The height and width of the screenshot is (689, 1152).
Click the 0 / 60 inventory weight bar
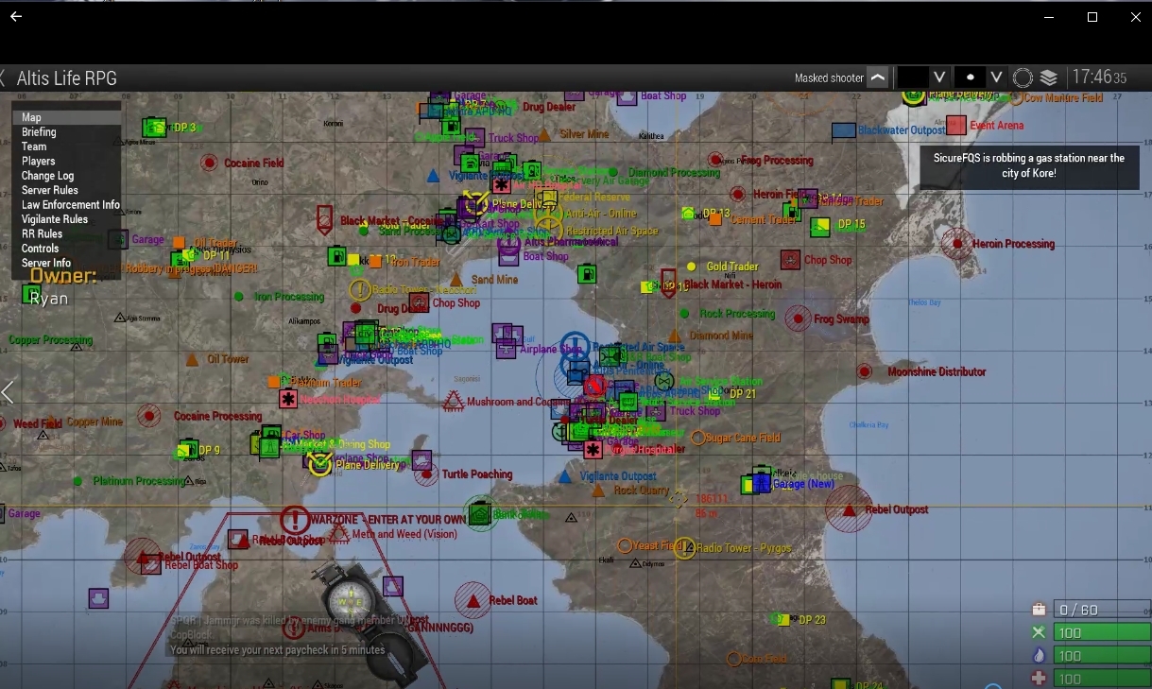(x=1101, y=610)
